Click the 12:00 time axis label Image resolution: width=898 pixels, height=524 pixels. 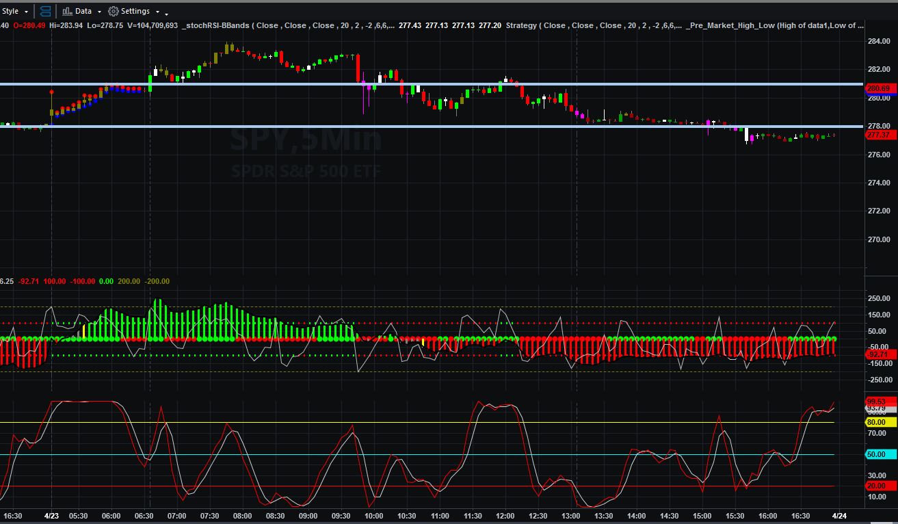click(505, 515)
